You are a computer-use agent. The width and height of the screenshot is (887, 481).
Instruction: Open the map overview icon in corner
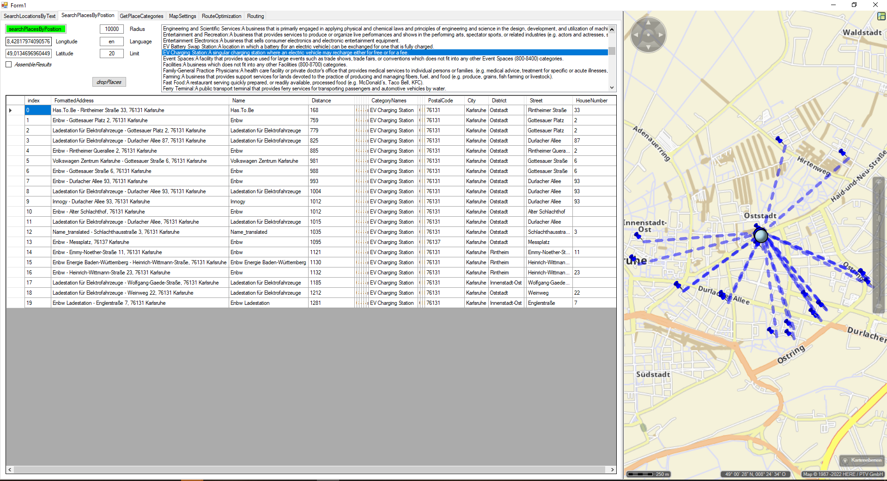coord(881,16)
